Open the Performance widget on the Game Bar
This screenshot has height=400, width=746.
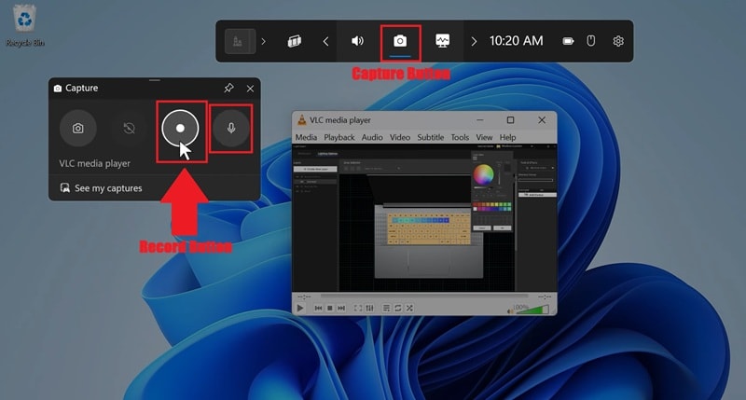point(442,41)
